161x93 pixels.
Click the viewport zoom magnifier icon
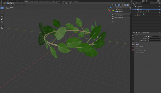[x=113, y=14]
